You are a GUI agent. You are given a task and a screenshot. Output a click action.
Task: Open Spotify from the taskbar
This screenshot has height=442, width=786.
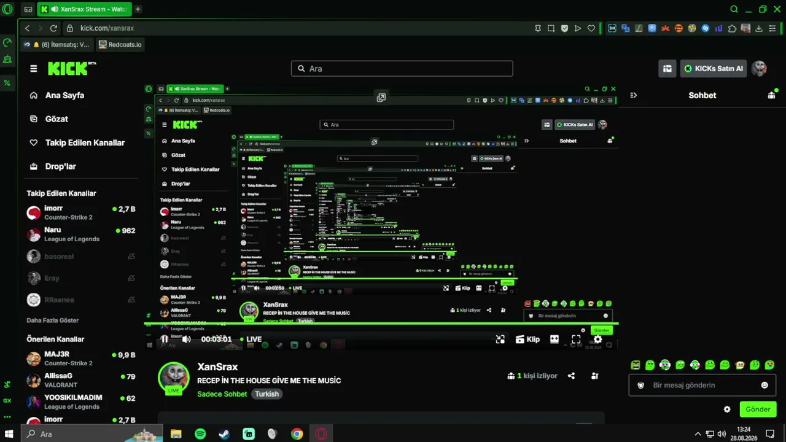[200, 434]
